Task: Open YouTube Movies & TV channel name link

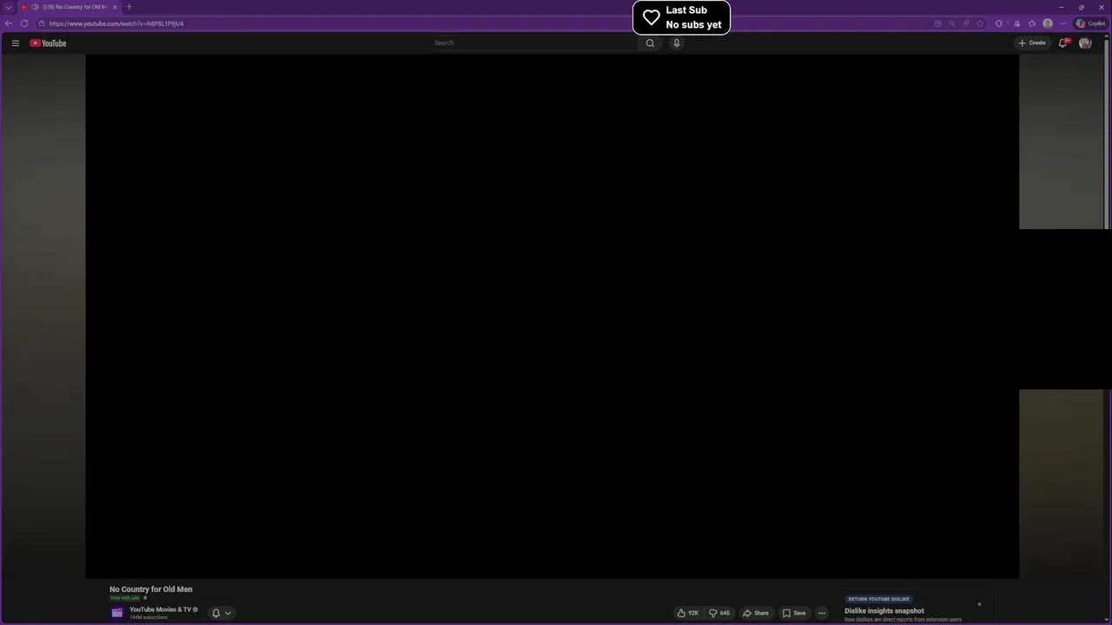Action: tap(160, 609)
